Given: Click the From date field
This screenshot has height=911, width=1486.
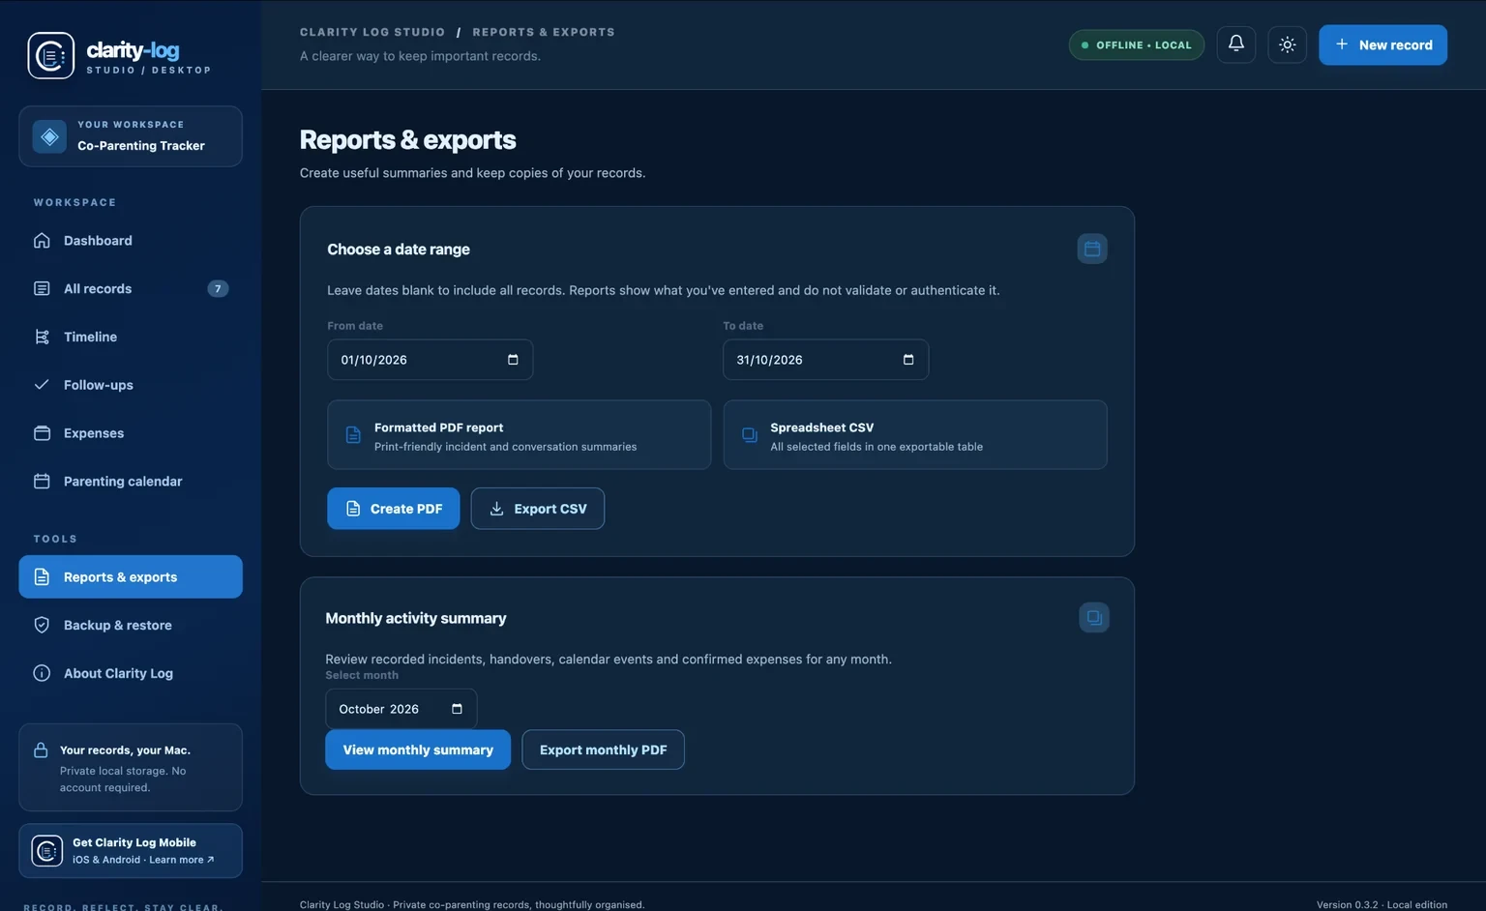Looking at the screenshot, I should tap(431, 360).
